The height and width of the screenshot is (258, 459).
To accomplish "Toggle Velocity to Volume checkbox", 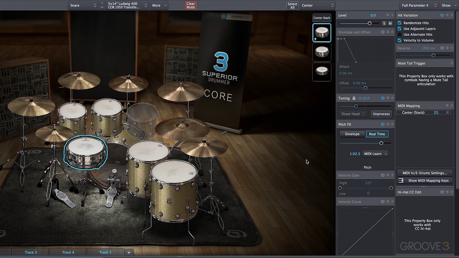I will (399, 40).
